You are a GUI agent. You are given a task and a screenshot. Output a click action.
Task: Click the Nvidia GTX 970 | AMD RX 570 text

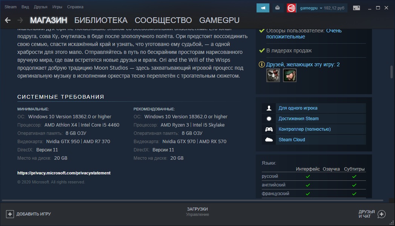point(194,142)
